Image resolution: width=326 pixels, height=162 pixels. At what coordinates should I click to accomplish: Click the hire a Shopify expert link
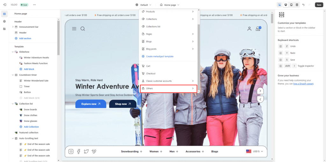tap(303, 84)
